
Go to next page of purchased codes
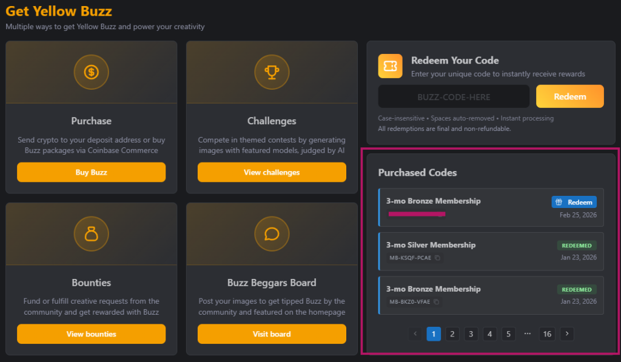(566, 334)
